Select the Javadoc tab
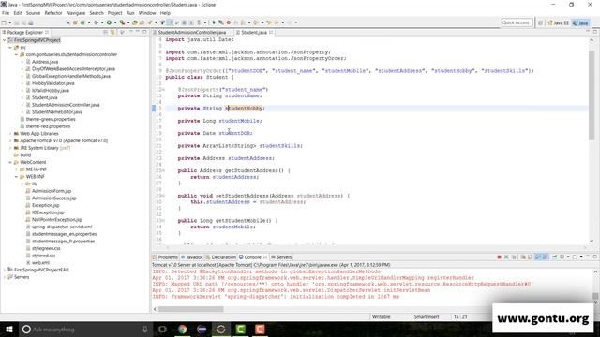 click(191, 257)
